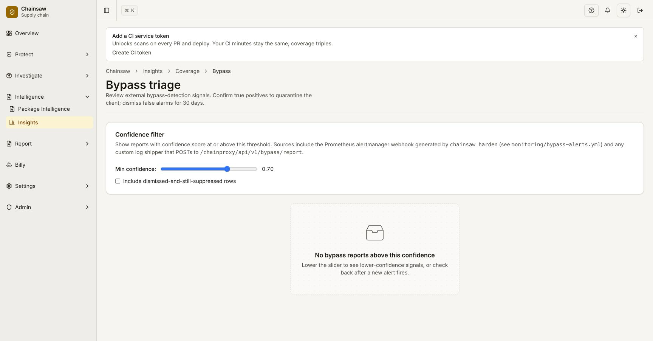Click the Bypass triage heading
Image resolution: width=653 pixels, height=341 pixels.
tap(143, 85)
